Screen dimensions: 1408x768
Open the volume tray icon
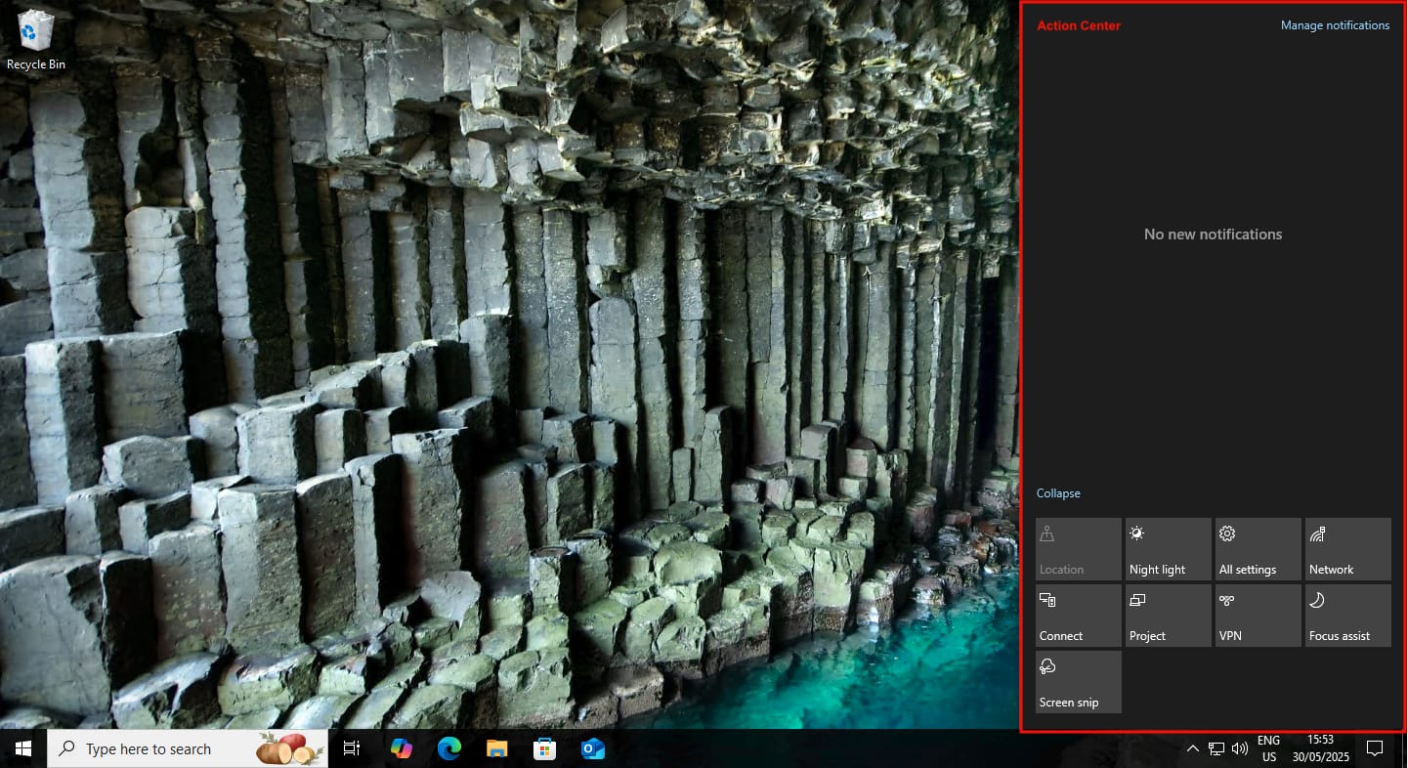[1240, 748]
